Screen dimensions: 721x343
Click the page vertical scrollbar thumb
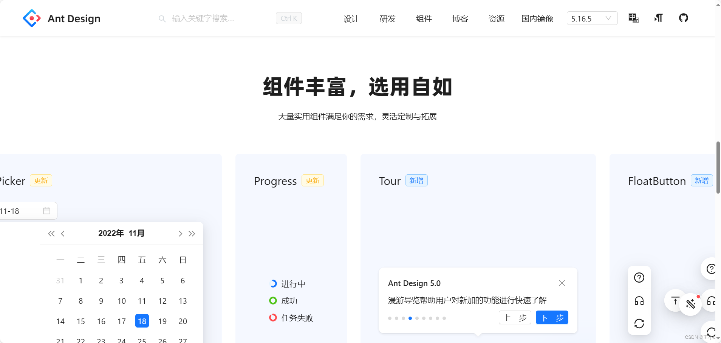[718, 168]
